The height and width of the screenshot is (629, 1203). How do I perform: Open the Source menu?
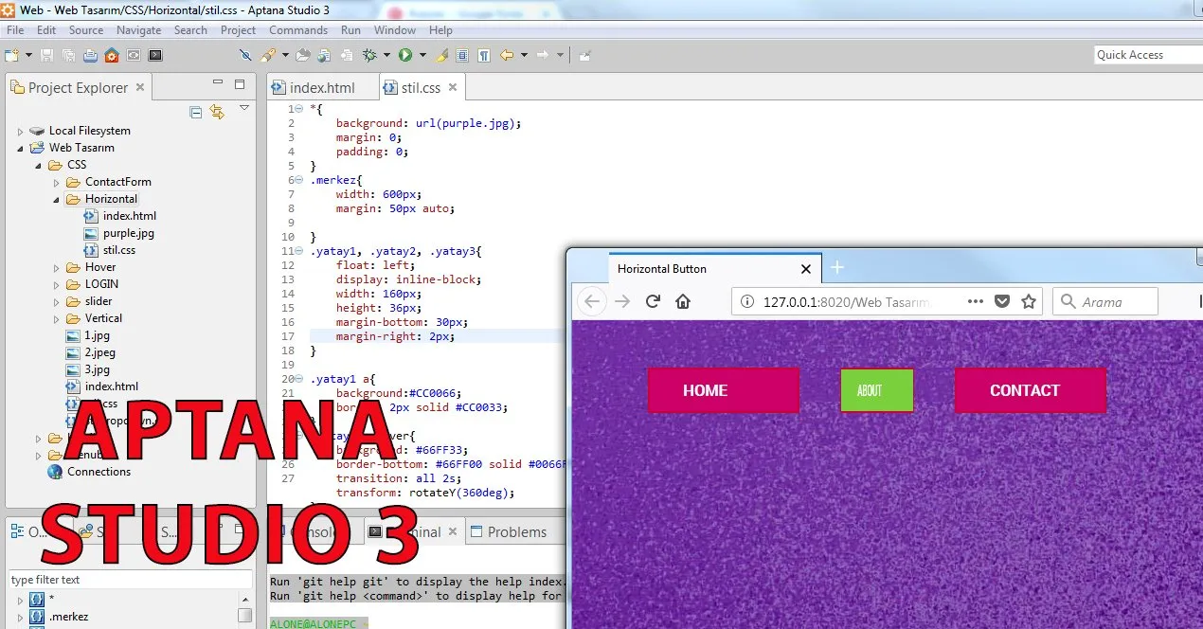[85, 30]
